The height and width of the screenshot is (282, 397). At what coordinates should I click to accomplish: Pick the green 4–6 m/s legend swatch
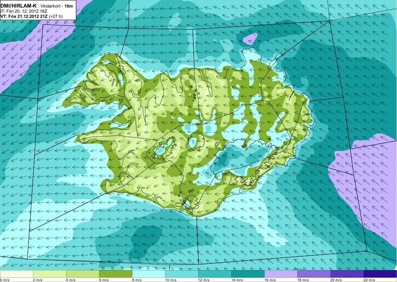[x=83, y=274]
